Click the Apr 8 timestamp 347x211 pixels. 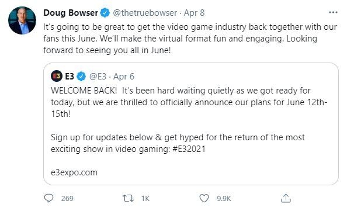click(194, 13)
